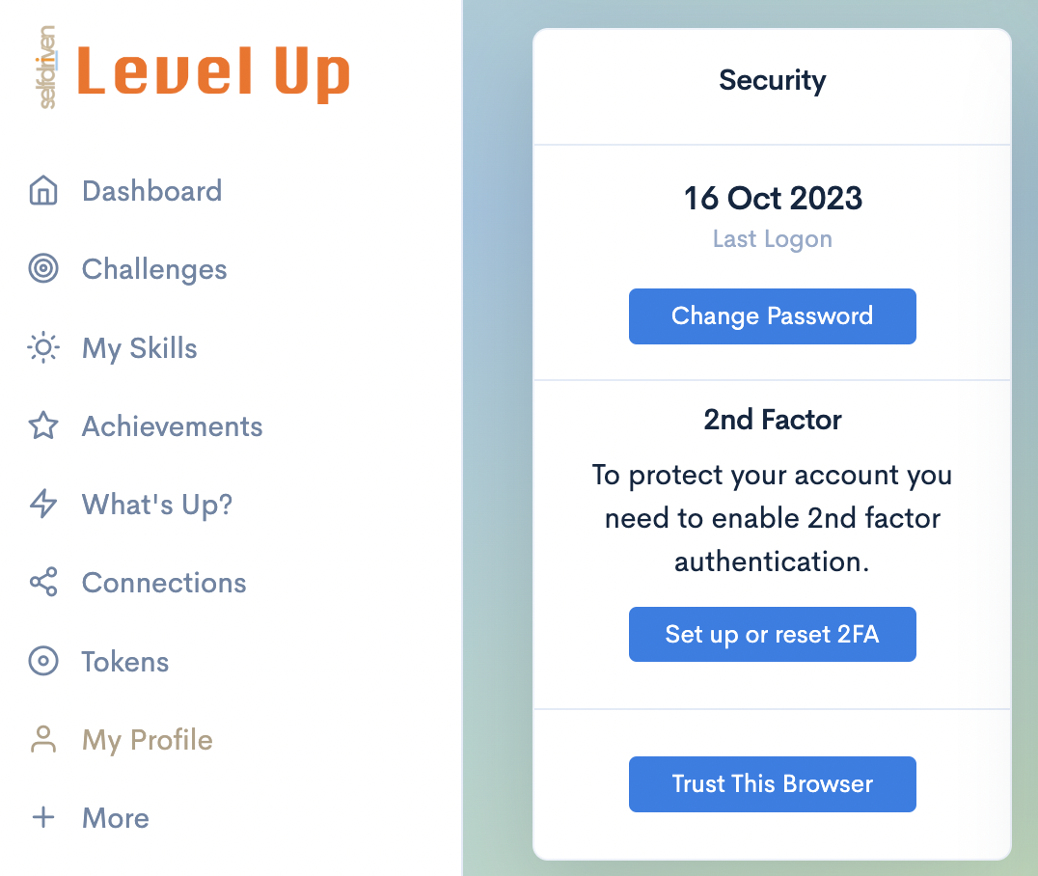The image size is (1038, 876).
Task: Go to the Challenges page
Action: tap(154, 269)
